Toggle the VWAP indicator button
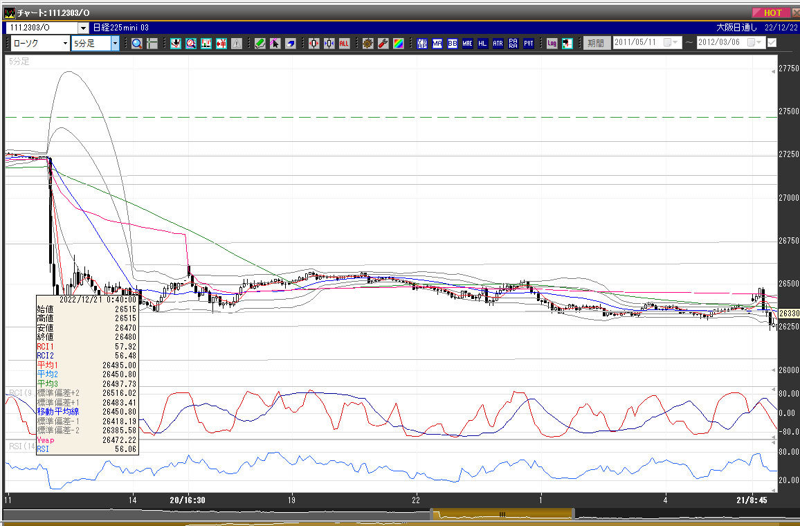 [x=422, y=44]
